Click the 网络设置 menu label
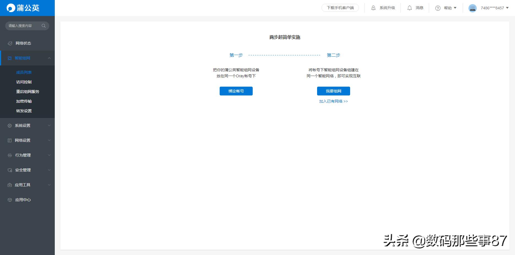515x255 pixels. (23, 140)
